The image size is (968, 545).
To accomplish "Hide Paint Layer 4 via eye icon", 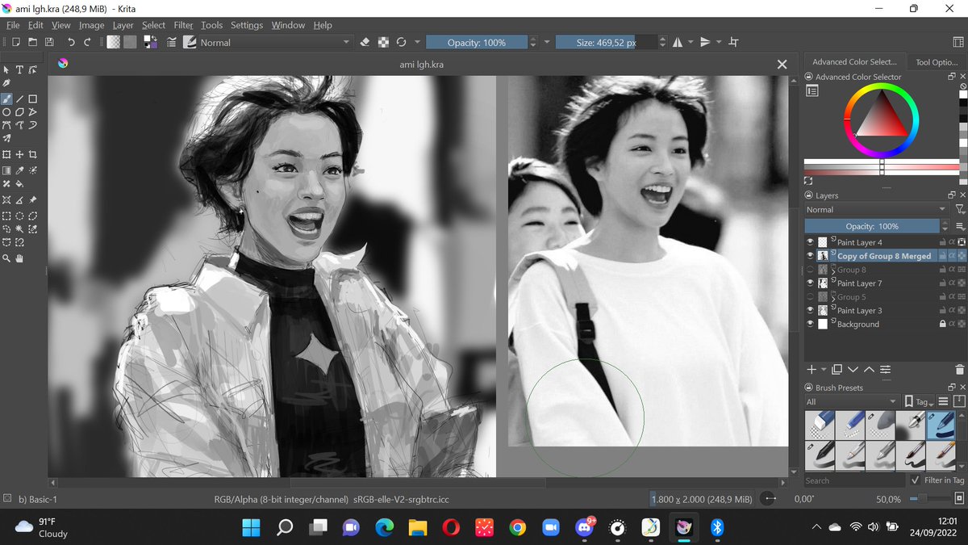I will 811,241.
